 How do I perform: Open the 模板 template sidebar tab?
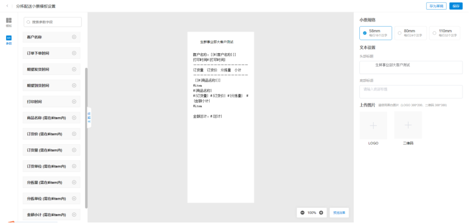[9, 22]
